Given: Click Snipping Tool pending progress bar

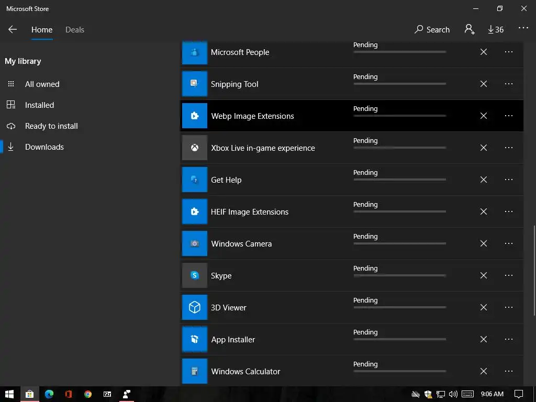Looking at the screenshot, I should coord(399,84).
